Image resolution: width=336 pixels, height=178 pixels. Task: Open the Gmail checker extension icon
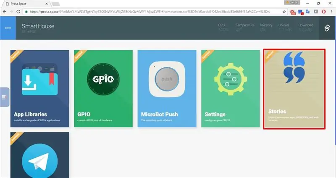tap(293, 12)
